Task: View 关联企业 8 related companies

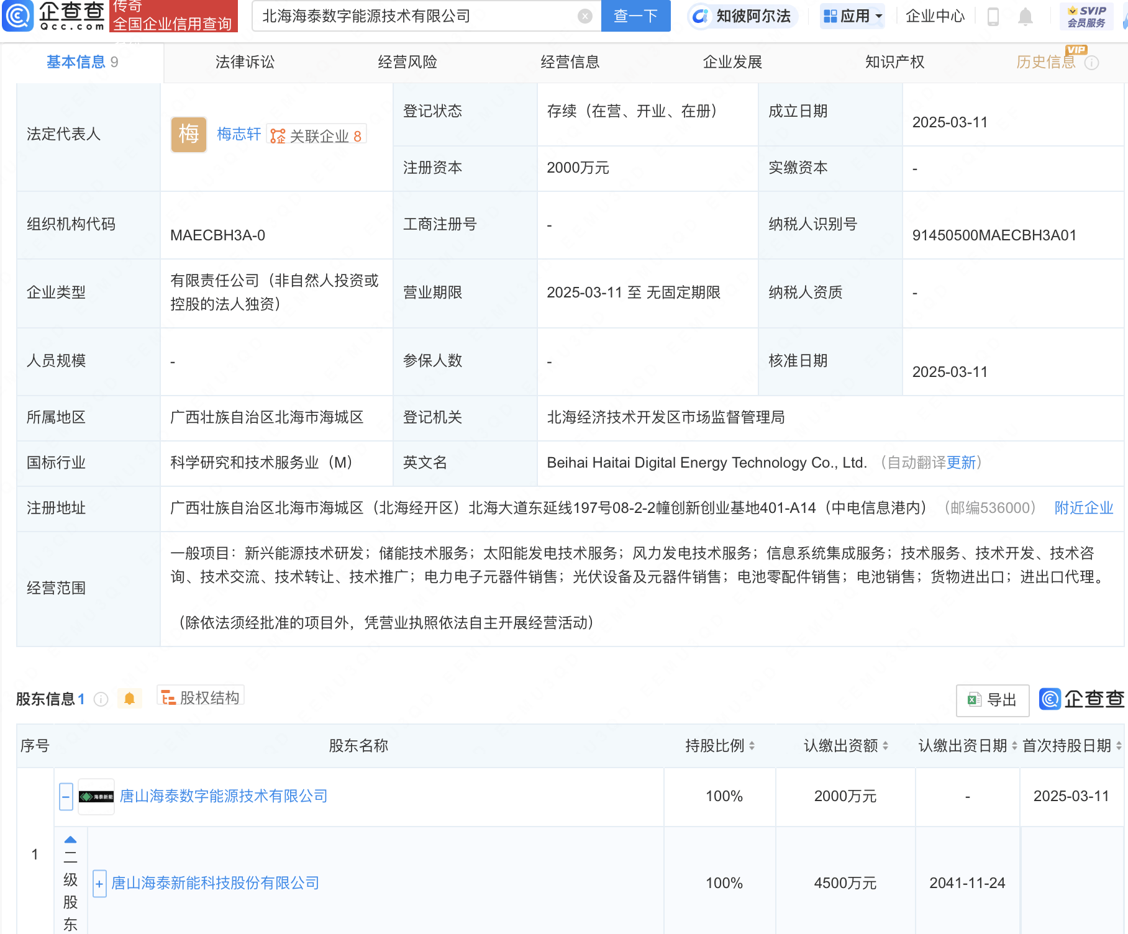Action: click(x=317, y=135)
